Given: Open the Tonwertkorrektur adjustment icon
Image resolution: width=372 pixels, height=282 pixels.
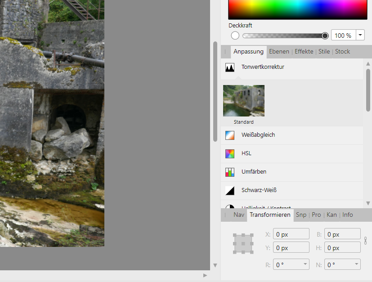Looking at the screenshot, I should (x=230, y=67).
